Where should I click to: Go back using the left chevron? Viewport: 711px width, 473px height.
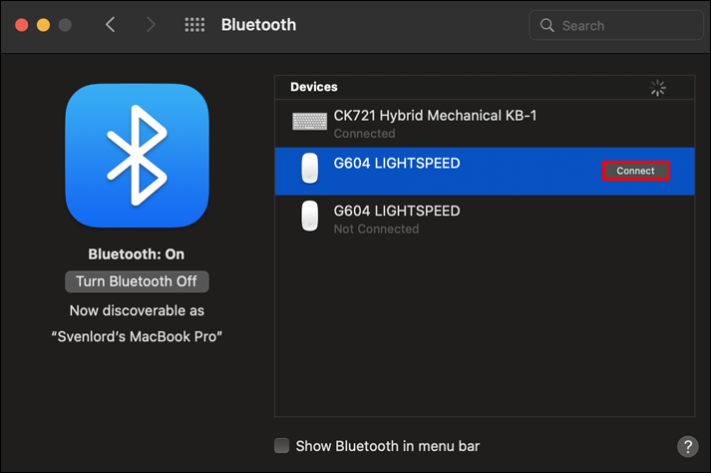111,25
